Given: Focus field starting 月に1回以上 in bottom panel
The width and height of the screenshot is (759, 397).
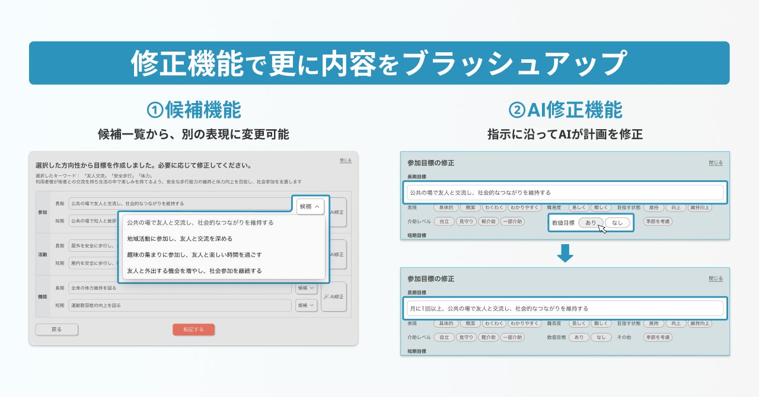Looking at the screenshot, I should click(565, 308).
